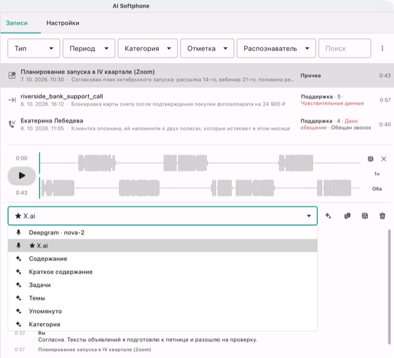This screenshot has height=358, width=394.
Task: Expand the Категория filter dropdown
Action: (x=148, y=48)
